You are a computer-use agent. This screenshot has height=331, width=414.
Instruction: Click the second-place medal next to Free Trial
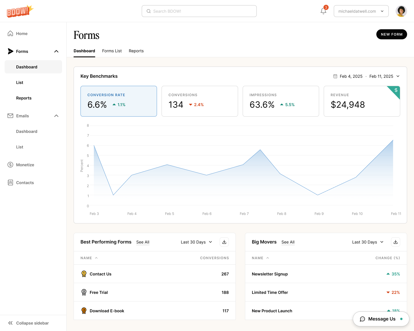pos(84,292)
